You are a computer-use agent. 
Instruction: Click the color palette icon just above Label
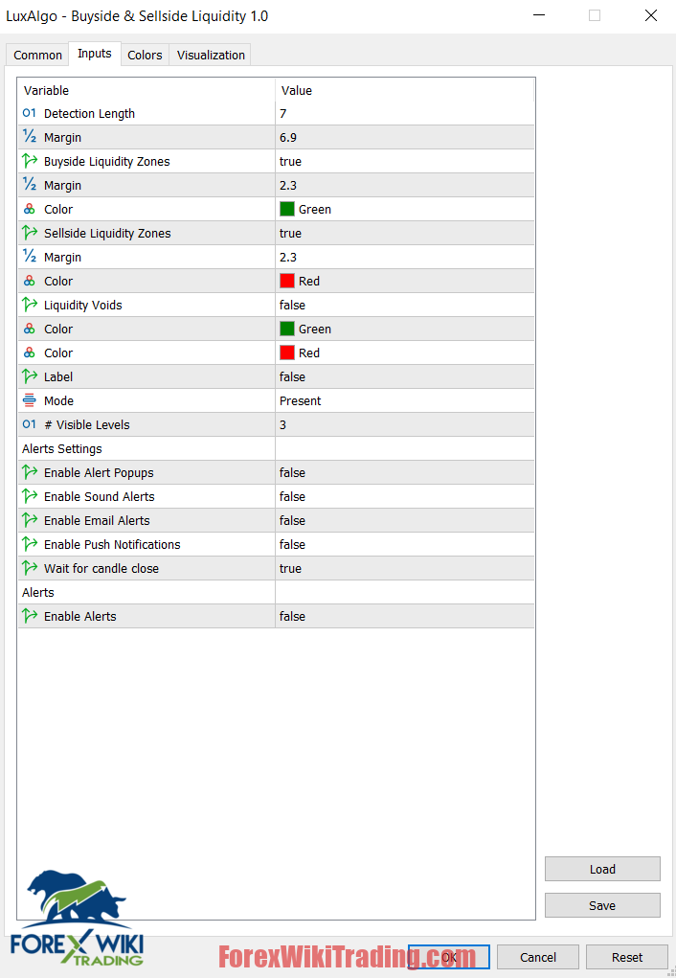(x=30, y=353)
